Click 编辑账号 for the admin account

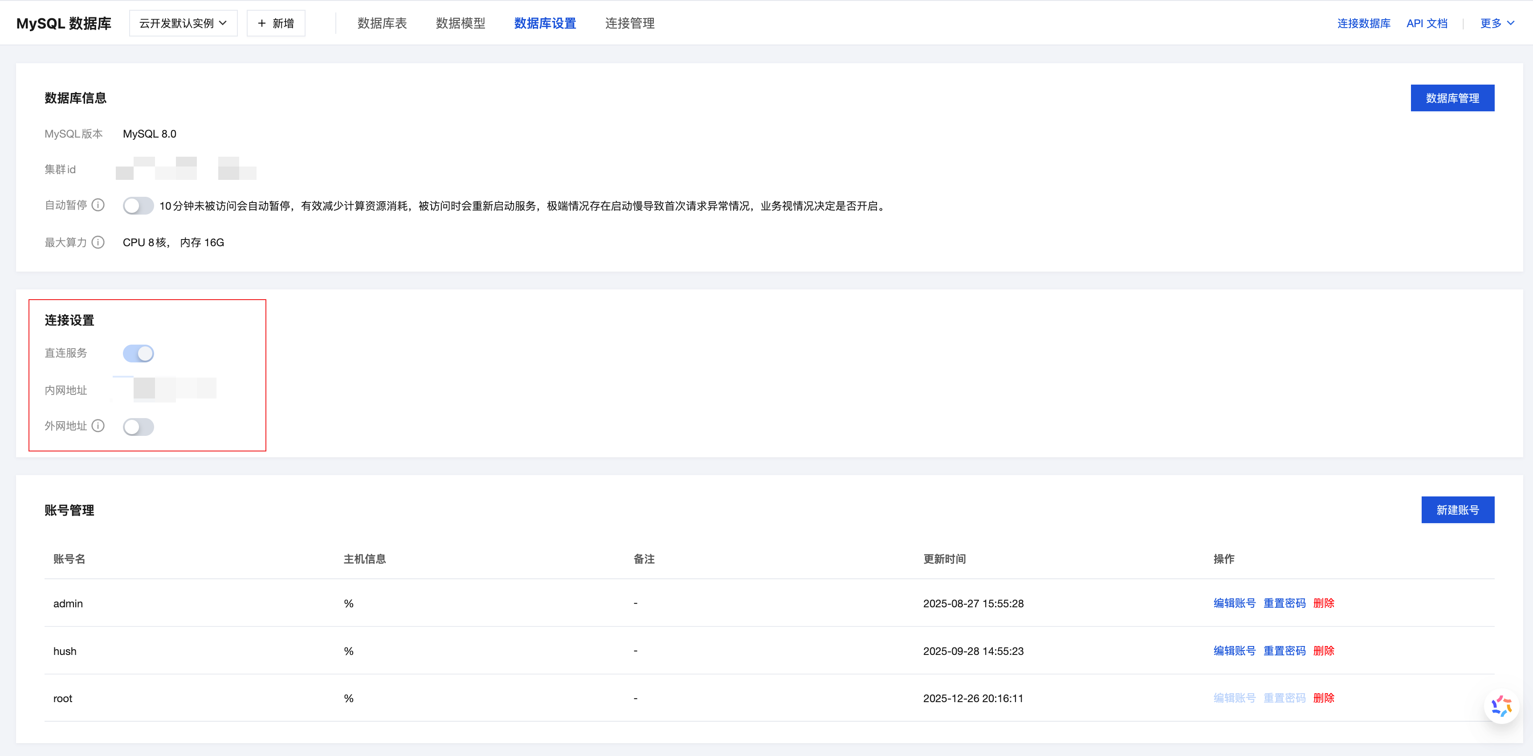click(1234, 603)
